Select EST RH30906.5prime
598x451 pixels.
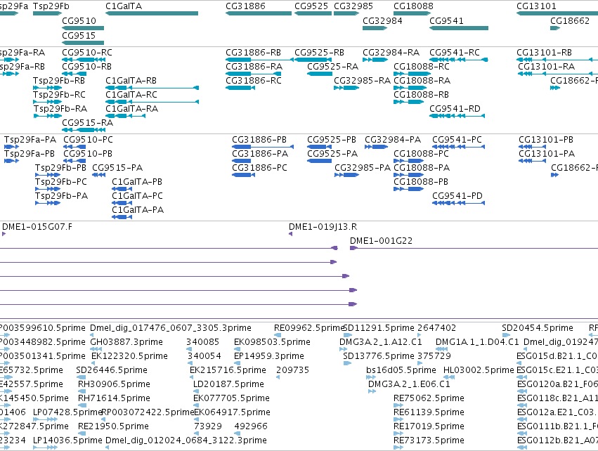tap(82, 391)
